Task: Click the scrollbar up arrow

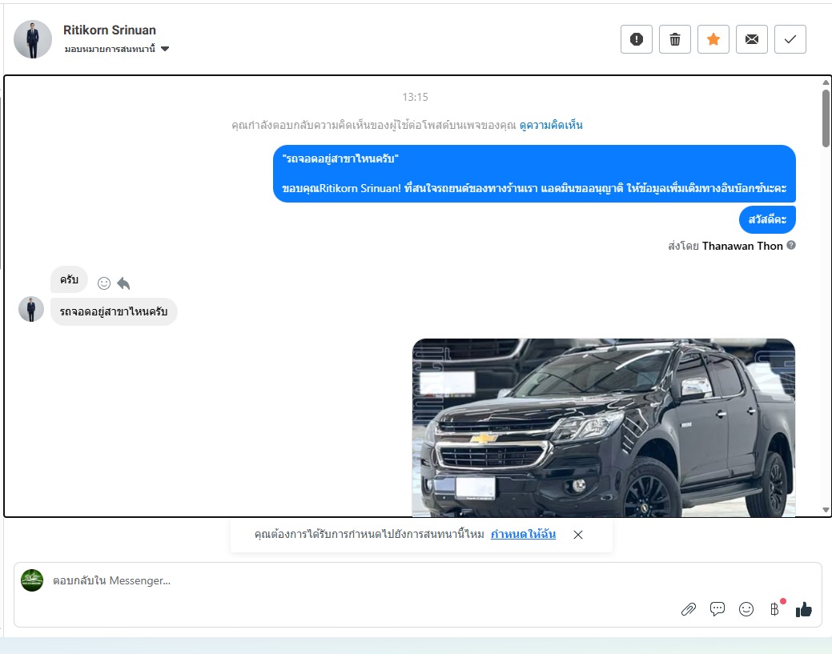Action: point(826,82)
